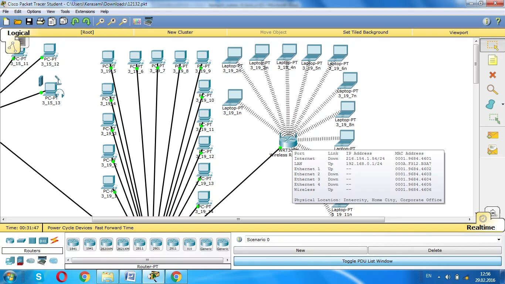Pick the 2811 router model
Screen dimensions: 505x284
click(x=140, y=244)
